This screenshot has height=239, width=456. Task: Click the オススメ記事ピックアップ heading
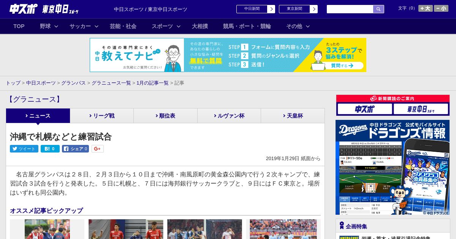point(46,211)
